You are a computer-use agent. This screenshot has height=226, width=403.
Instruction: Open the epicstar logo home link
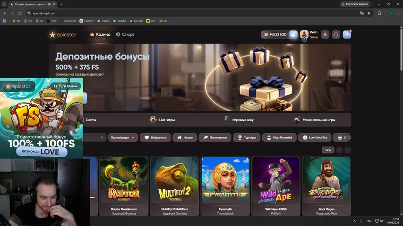[x=63, y=34]
